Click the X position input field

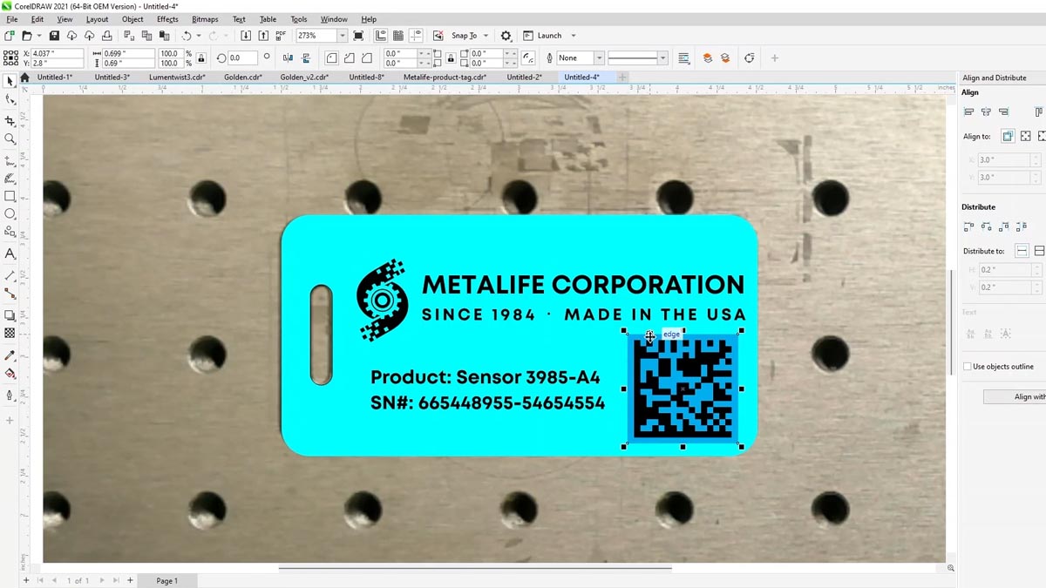coord(56,54)
